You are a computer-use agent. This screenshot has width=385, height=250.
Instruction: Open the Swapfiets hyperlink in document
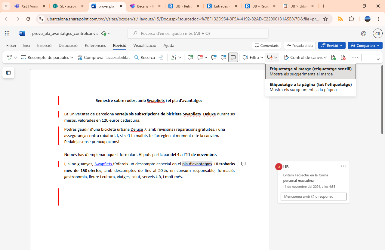[103, 164]
